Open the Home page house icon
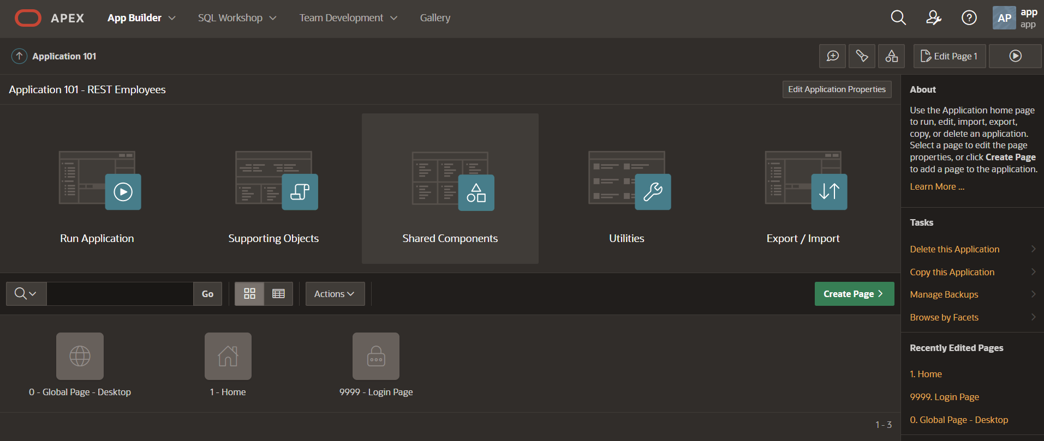Screen dimensions: 1044x441 click(228, 356)
